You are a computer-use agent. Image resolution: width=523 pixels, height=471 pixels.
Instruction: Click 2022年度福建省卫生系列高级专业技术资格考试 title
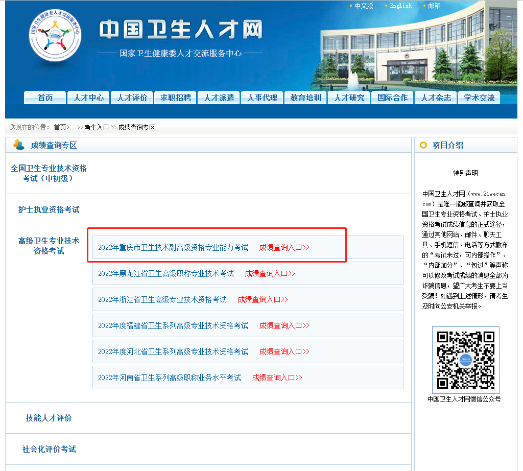tap(173, 325)
